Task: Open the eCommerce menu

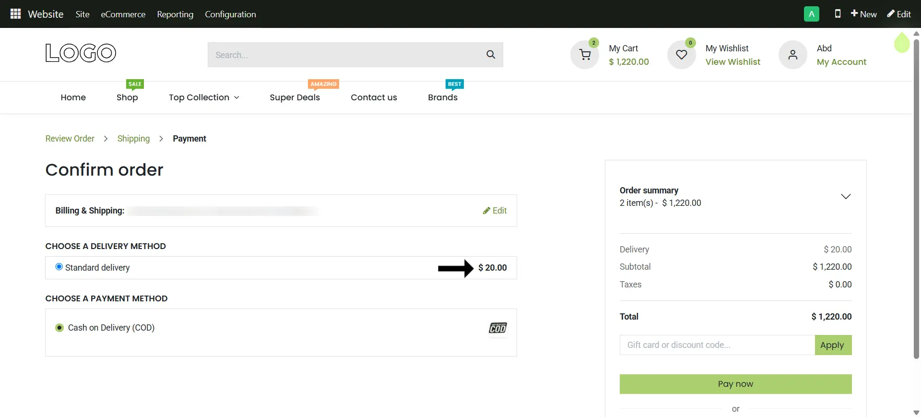Action: tap(123, 14)
